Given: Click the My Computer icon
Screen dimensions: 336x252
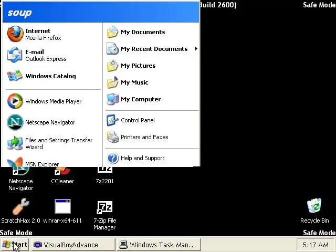Looking at the screenshot, I should pos(113,99).
